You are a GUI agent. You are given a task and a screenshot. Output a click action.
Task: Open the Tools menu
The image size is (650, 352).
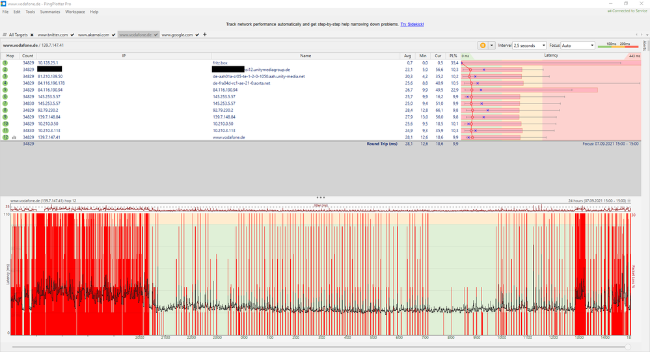(x=31, y=12)
